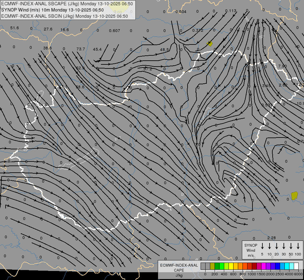Click the SYNOP Wind m/s legend label

pyautogui.click(x=251, y=250)
